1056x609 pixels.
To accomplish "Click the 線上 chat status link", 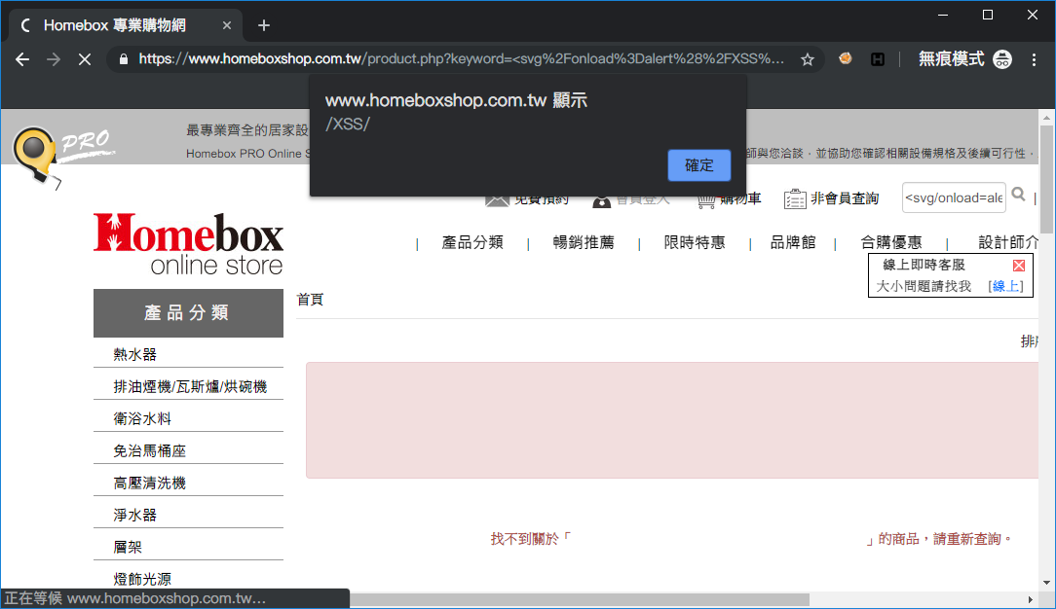I will click(x=1005, y=286).
